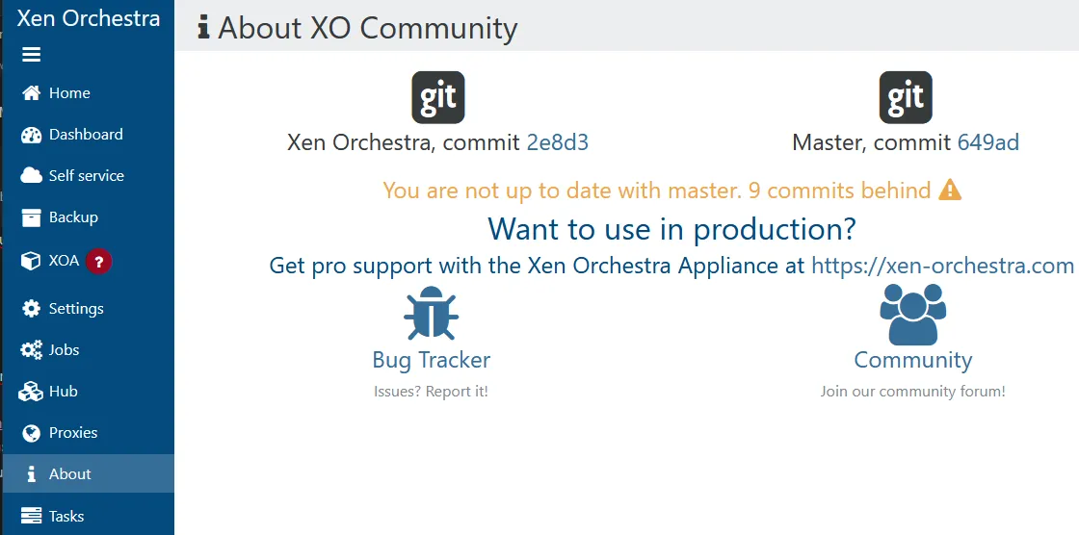
Task: Open the Master commit 649ad link
Action: pyautogui.click(x=987, y=143)
